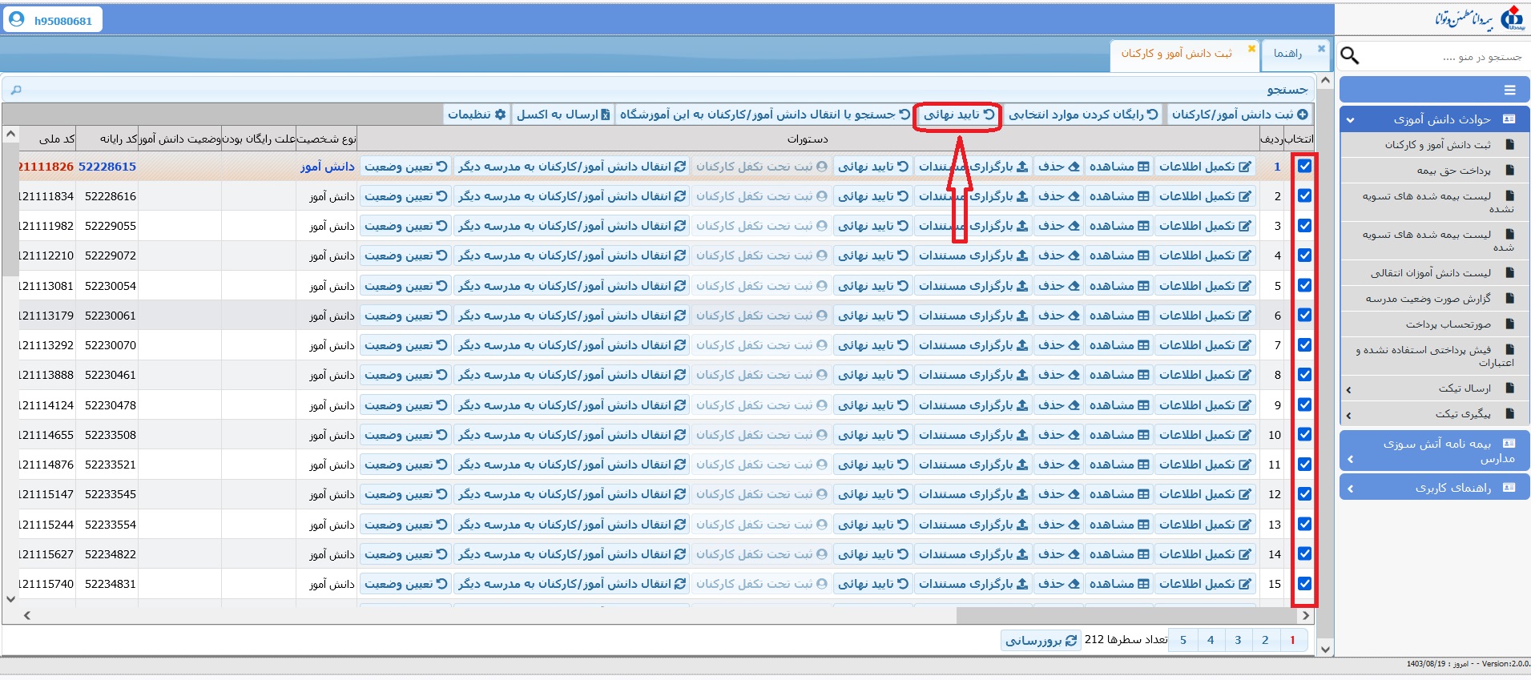This screenshot has width=1531, height=680.
Task: Uncheck the checkbox for row 1
Action: tap(1304, 167)
